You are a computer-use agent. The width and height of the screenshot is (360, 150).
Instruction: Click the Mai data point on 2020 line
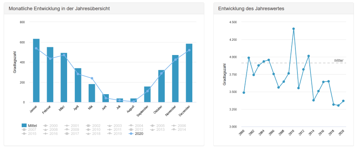click(92, 78)
